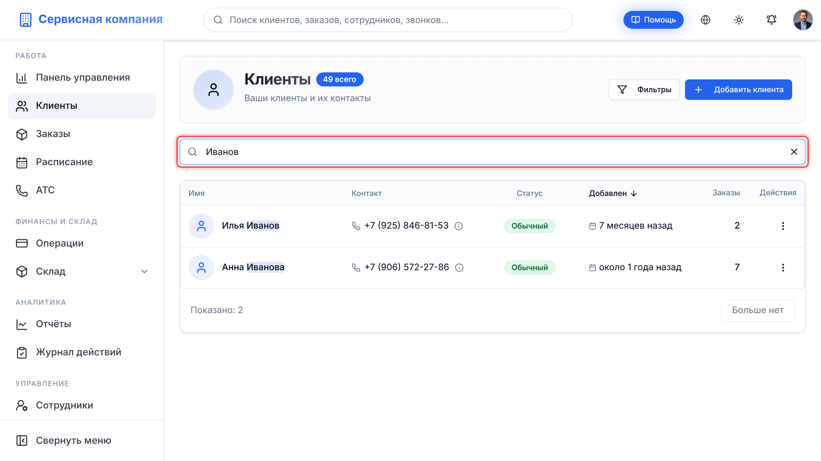Open Расписание in the sidebar
The image size is (821, 461).
pyautogui.click(x=82, y=162)
